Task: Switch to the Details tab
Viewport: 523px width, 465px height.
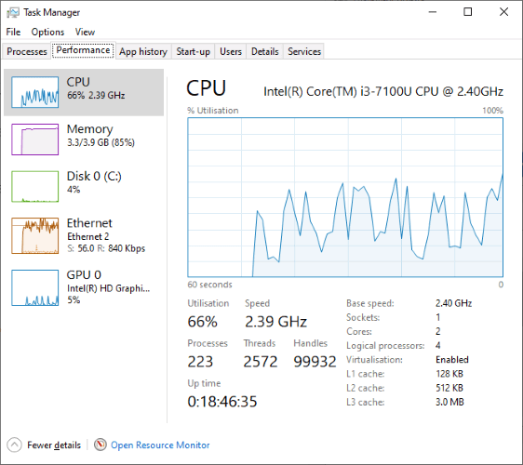Action: (x=265, y=51)
